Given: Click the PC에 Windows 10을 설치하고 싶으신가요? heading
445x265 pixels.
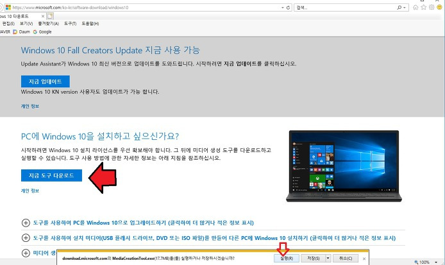Looking at the screenshot, I should 100,136.
